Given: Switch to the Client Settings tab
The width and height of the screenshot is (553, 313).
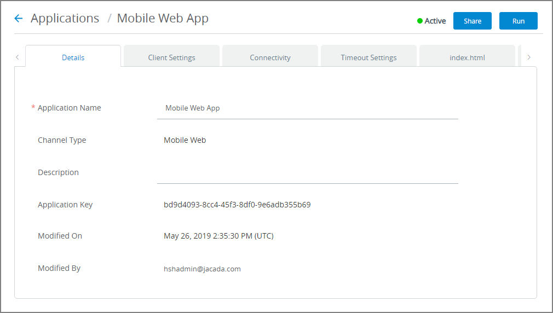Looking at the screenshot, I should click(171, 56).
